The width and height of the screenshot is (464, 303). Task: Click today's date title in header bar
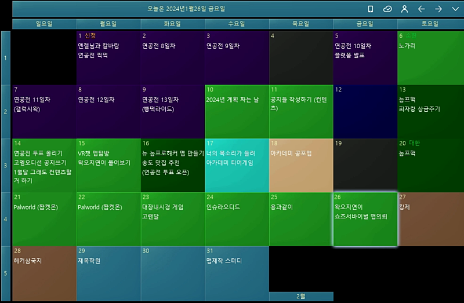click(x=186, y=9)
